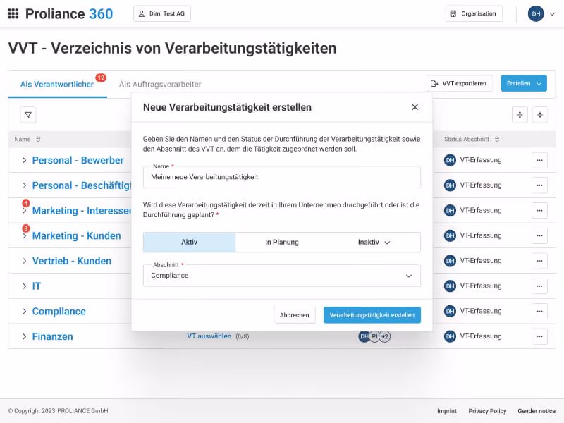Expand the Personal - Beschäftigte row
564x423 pixels.
[25, 185]
